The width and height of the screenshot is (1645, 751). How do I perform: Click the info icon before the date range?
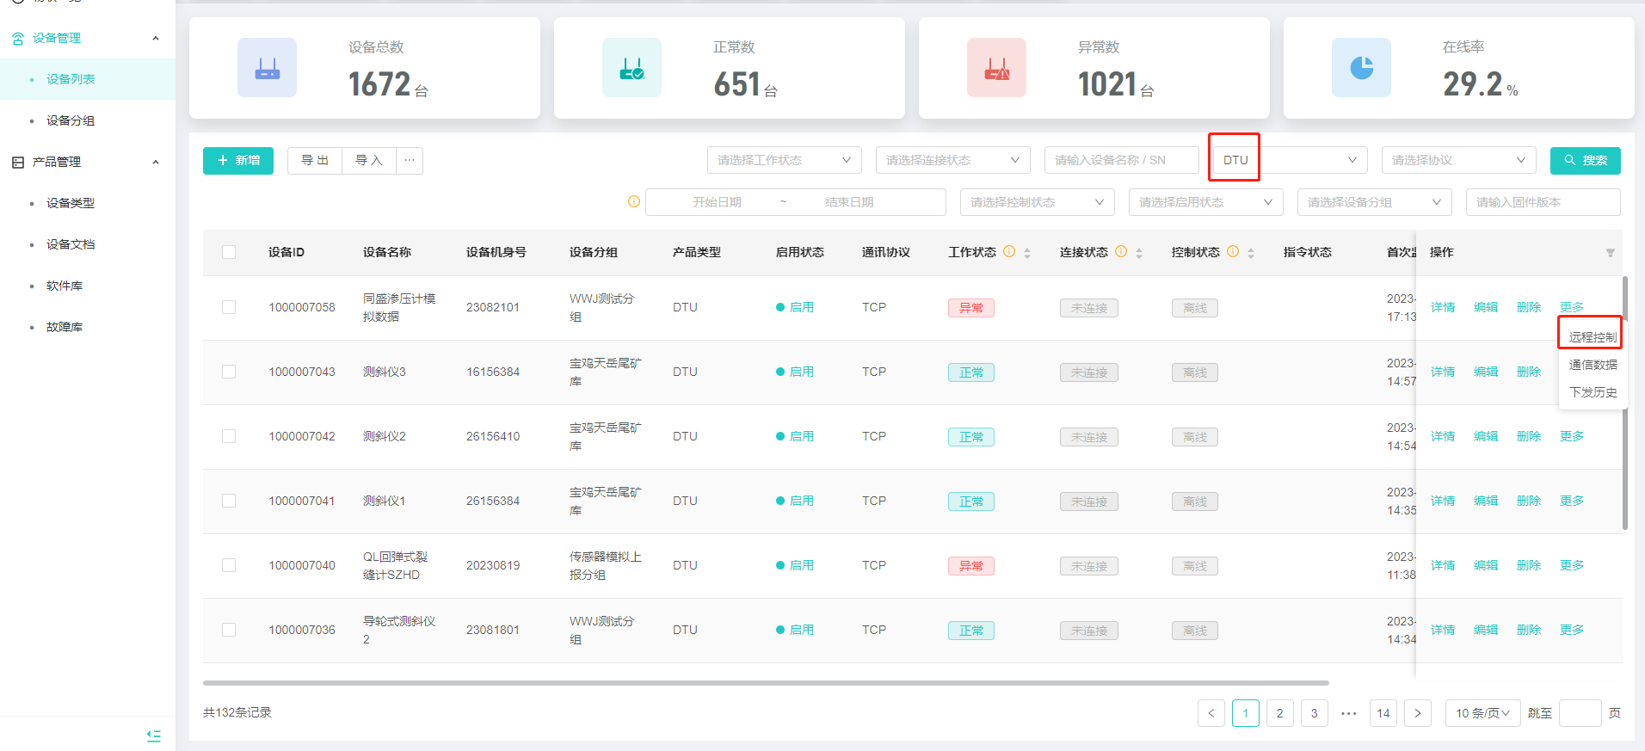[634, 202]
